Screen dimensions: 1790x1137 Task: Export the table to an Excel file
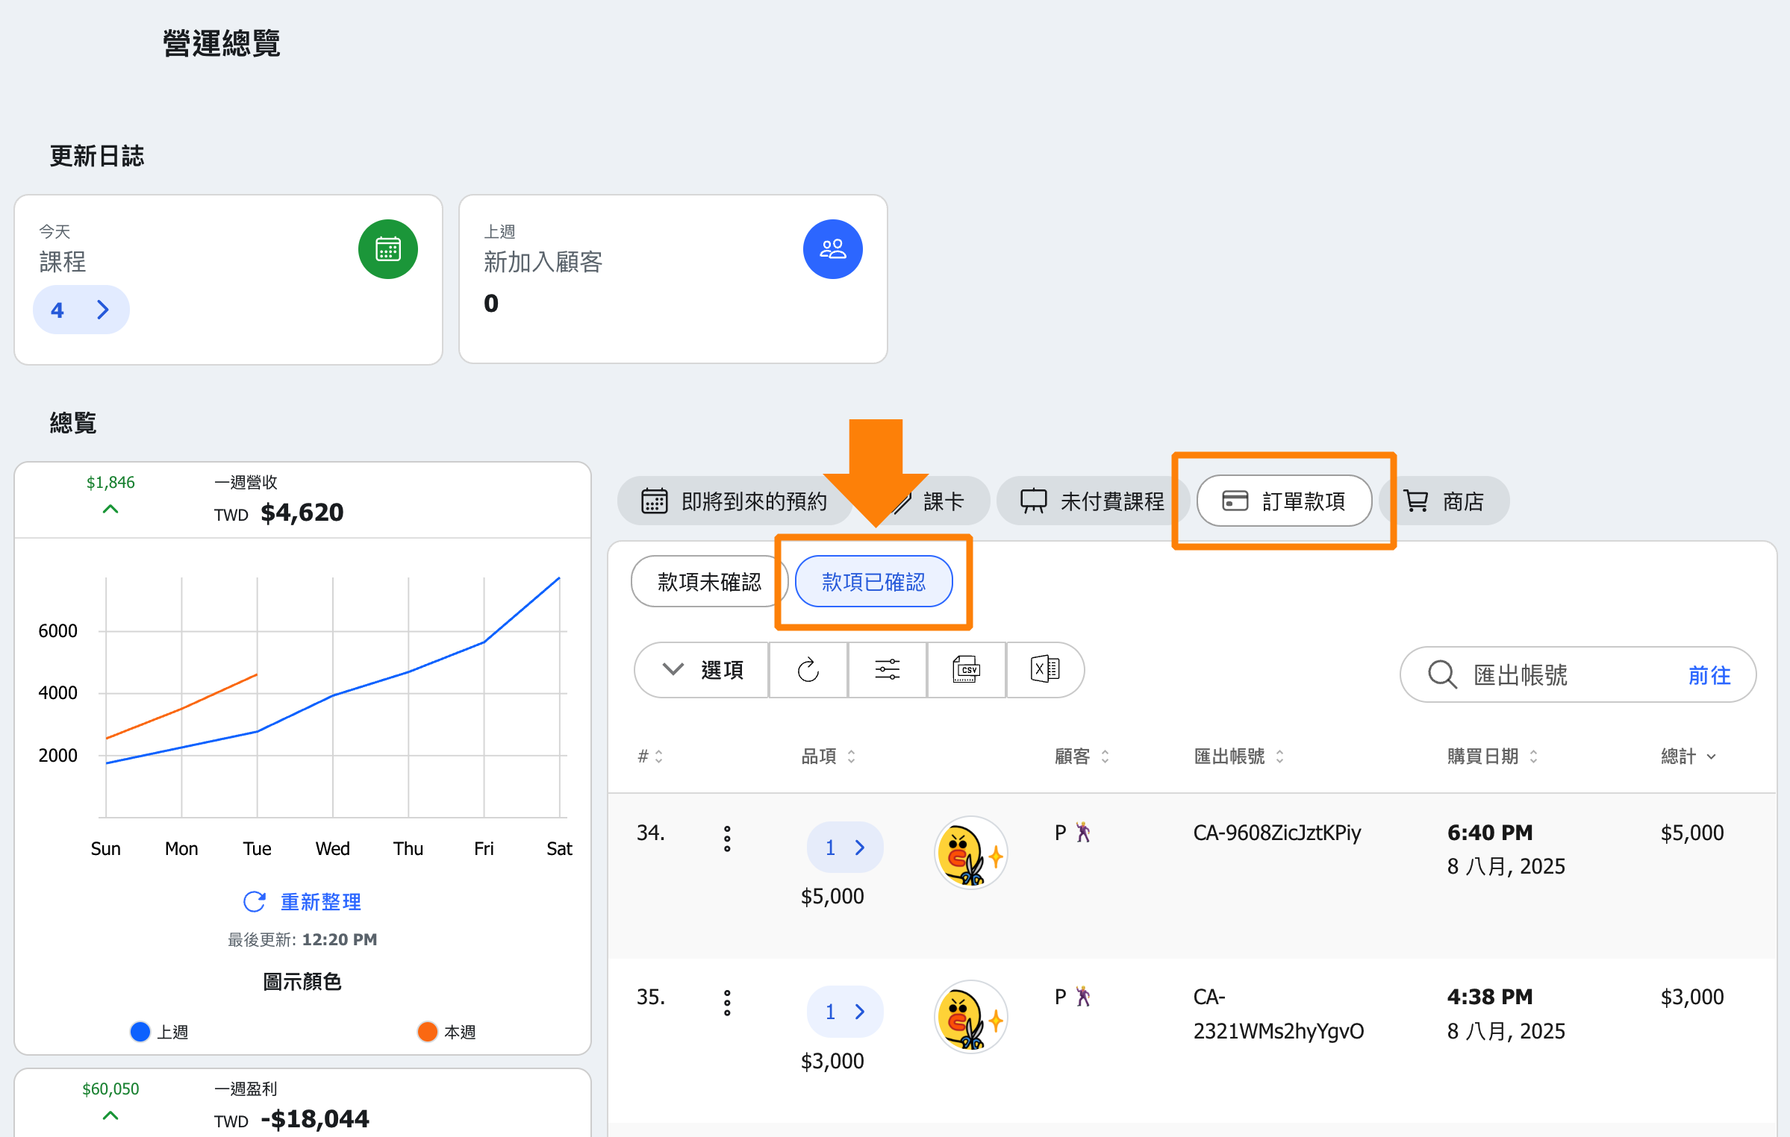pyautogui.click(x=1044, y=670)
